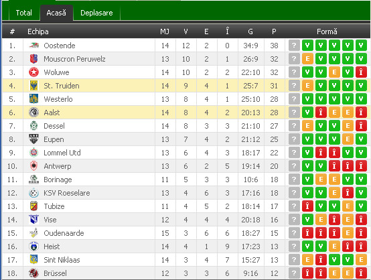
Task: Open the Deplasare standings tab
Action: coord(96,13)
